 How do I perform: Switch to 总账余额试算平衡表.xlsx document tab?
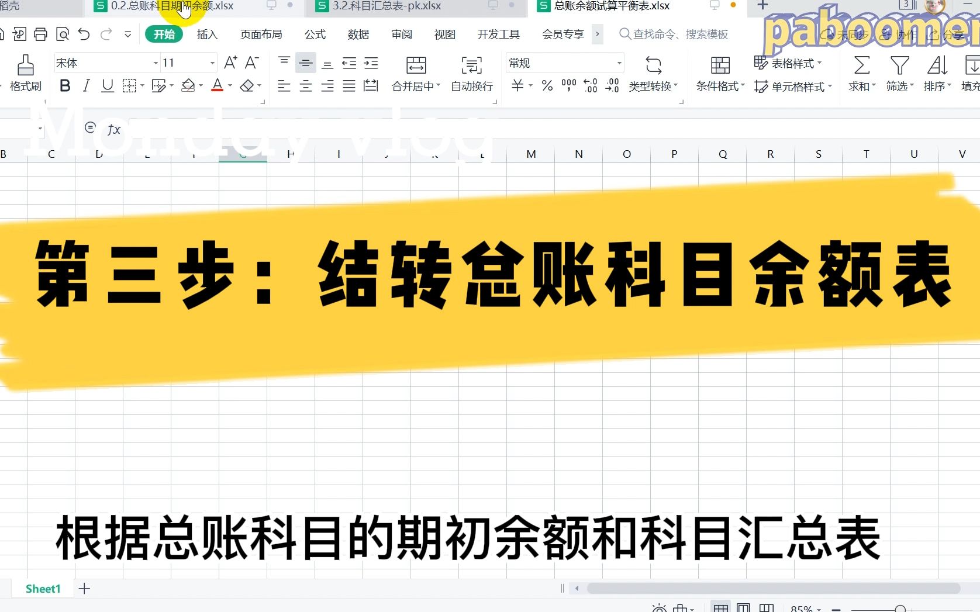click(x=636, y=6)
